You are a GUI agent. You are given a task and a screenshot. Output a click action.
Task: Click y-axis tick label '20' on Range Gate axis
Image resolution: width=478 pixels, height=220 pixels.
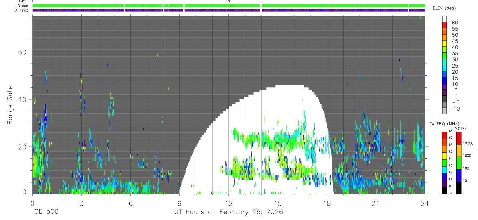point(23,147)
